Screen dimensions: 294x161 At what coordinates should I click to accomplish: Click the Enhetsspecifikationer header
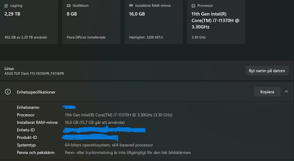pyautogui.click(x=36, y=92)
